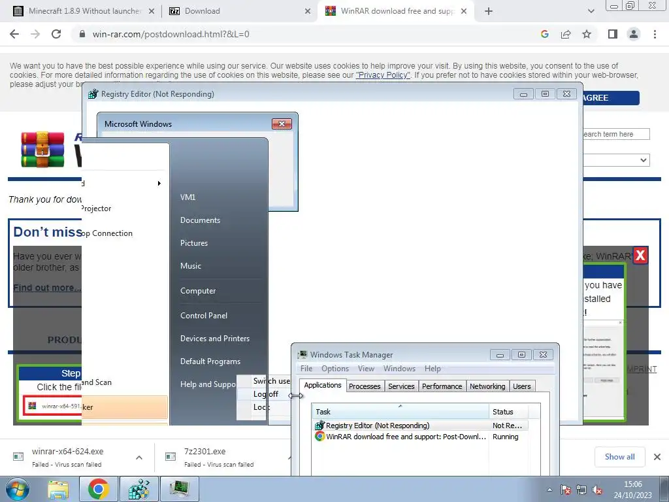The height and width of the screenshot is (502, 669).
Task: Switch to Minecraft 1.8.9 tab
Action: 83,11
